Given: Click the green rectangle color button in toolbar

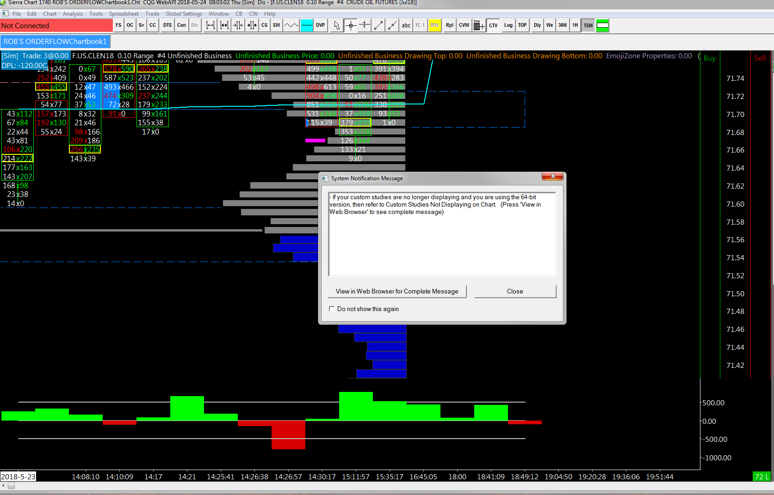Looking at the screenshot, I should pyautogui.click(x=602, y=25).
